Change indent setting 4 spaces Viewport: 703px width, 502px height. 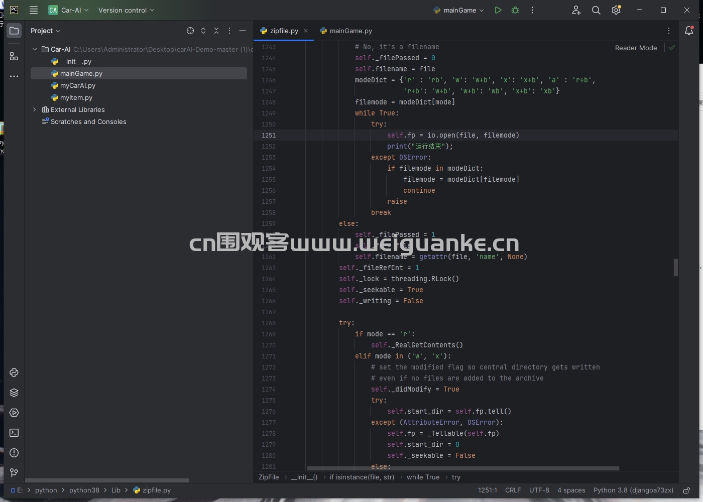(x=571, y=490)
